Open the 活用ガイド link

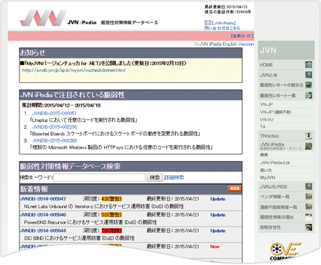[241, 36]
